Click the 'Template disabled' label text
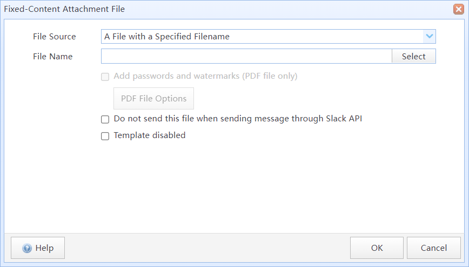Screen dimensions: 469x267 pos(150,135)
